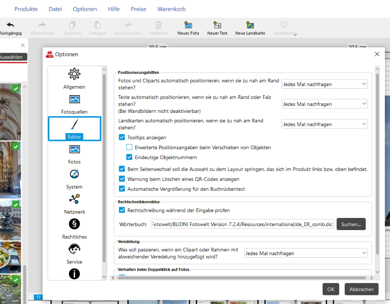Open the Produkte menu
Screen dimensions: 390x304
(x=26, y=9)
